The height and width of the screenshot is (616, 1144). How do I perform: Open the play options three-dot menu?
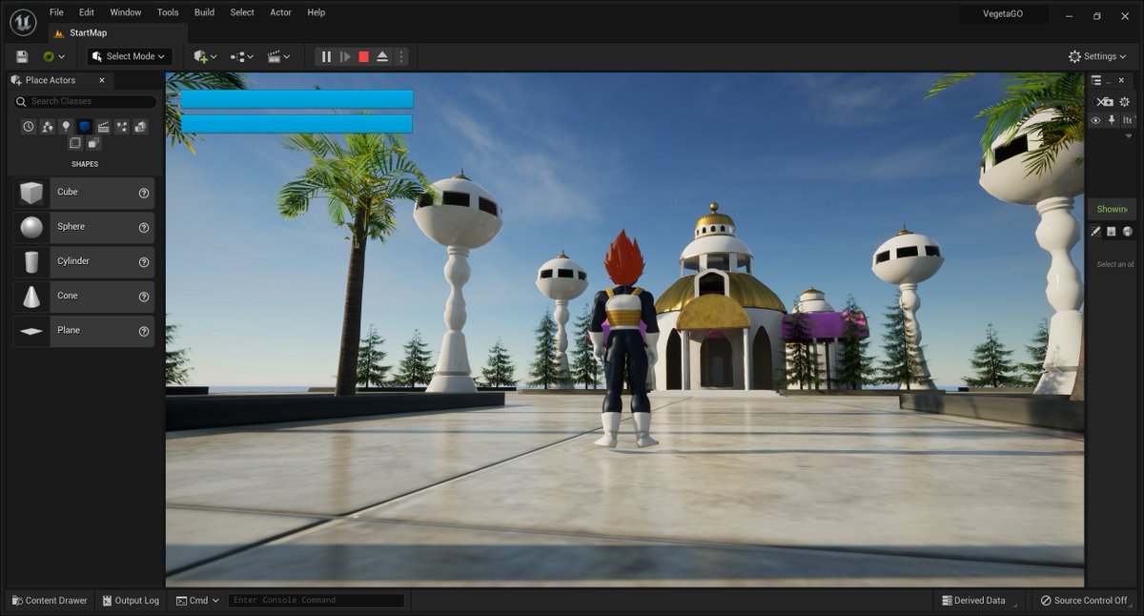[400, 56]
